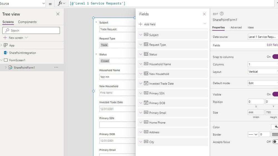
Task: Close the Fields pane
Action: [x=204, y=14]
